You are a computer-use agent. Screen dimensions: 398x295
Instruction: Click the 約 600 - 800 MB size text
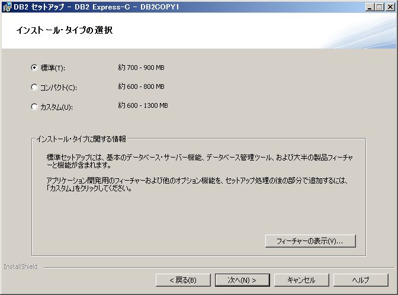tap(141, 86)
